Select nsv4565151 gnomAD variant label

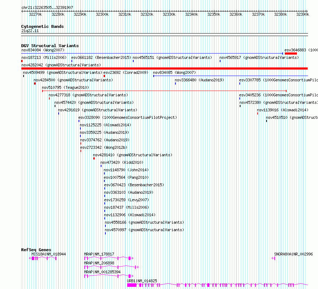coord(172,57)
